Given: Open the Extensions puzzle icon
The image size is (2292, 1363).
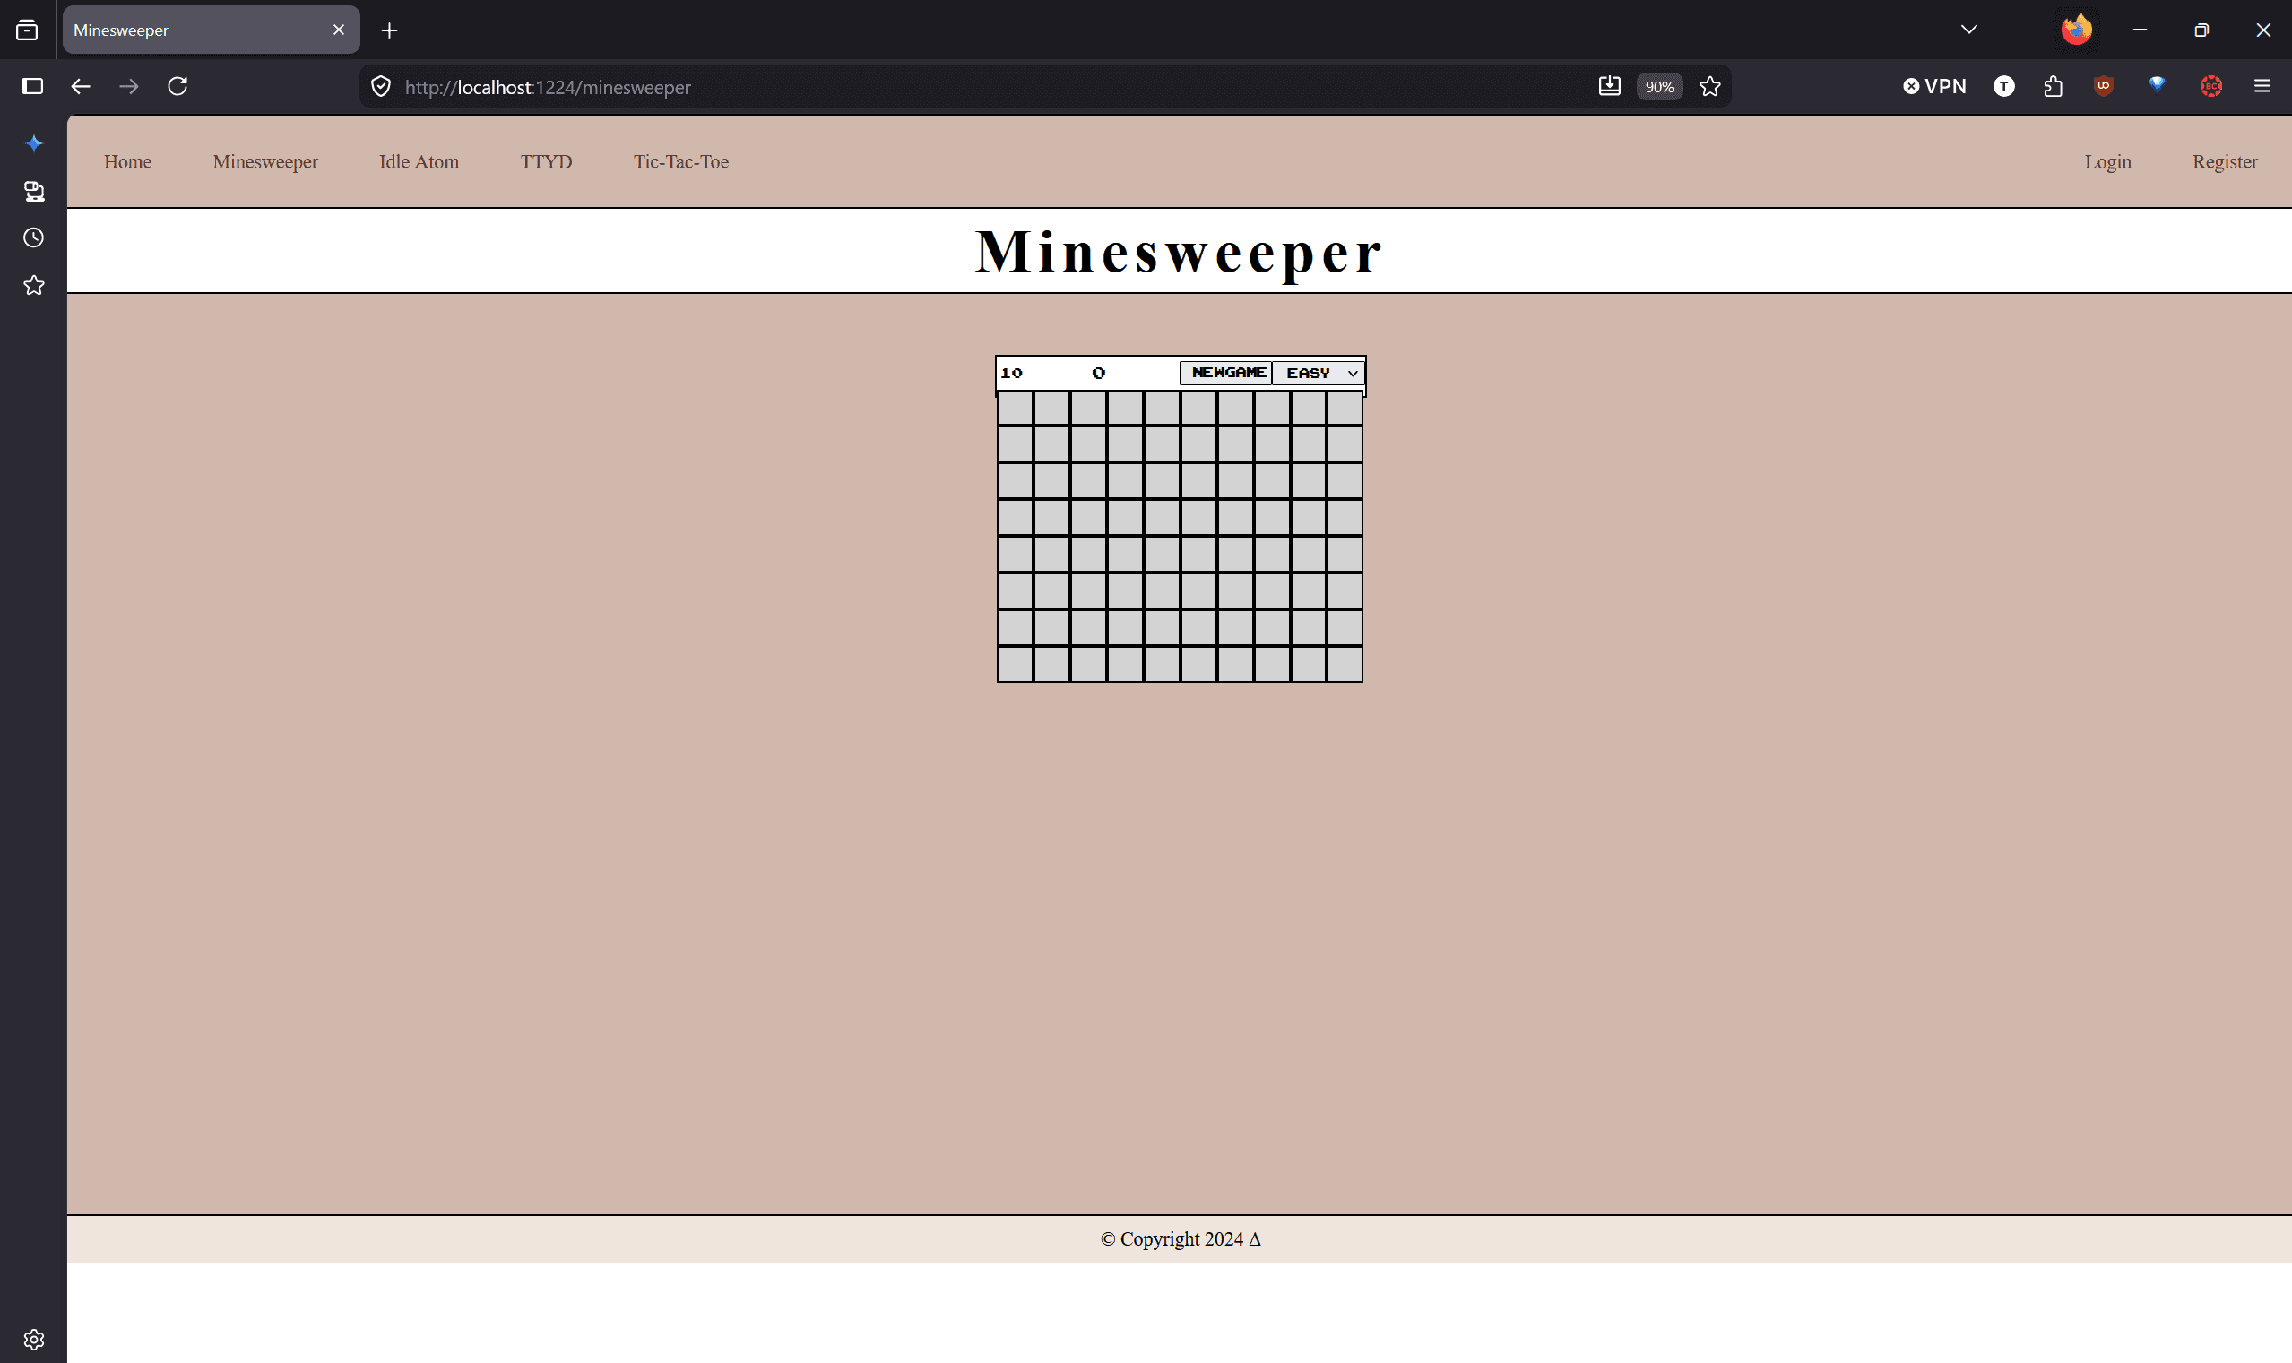Looking at the screenshot, I should coord(2054,86).
